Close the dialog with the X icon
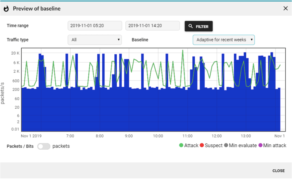The height and width of the screenshot is (179, 292). [x=285, y=9]
